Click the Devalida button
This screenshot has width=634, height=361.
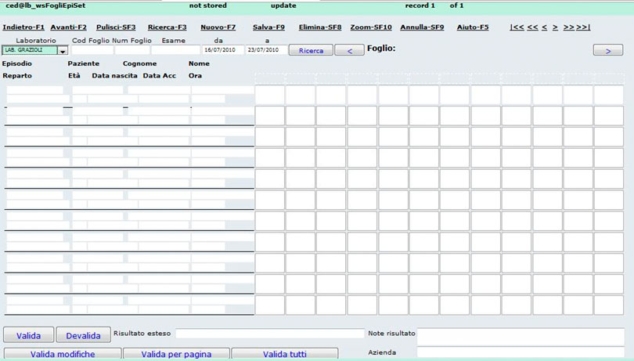(x=83, y=335)
